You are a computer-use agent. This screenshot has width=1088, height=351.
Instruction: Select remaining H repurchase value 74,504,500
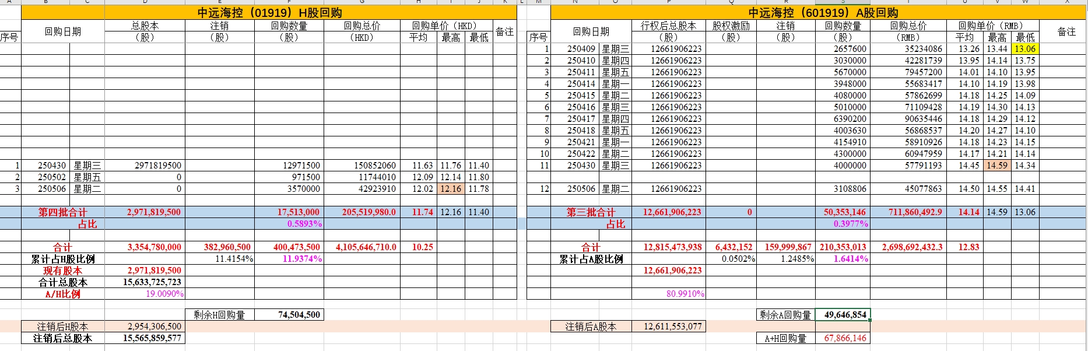coord(289,315)
